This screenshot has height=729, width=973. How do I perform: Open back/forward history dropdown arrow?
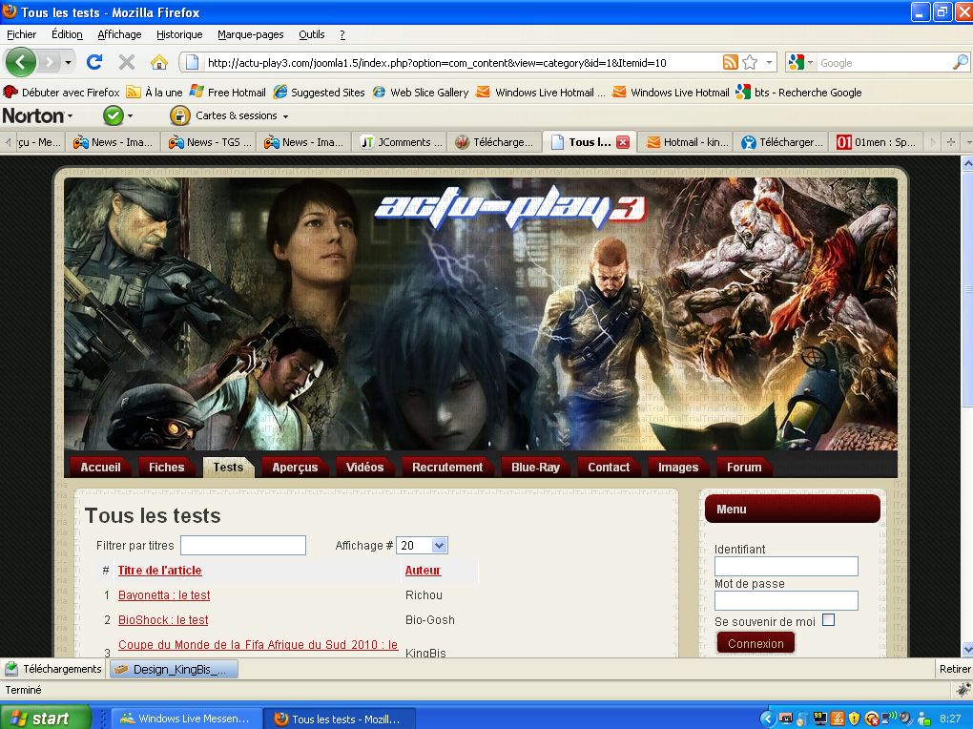coord(68,62)
